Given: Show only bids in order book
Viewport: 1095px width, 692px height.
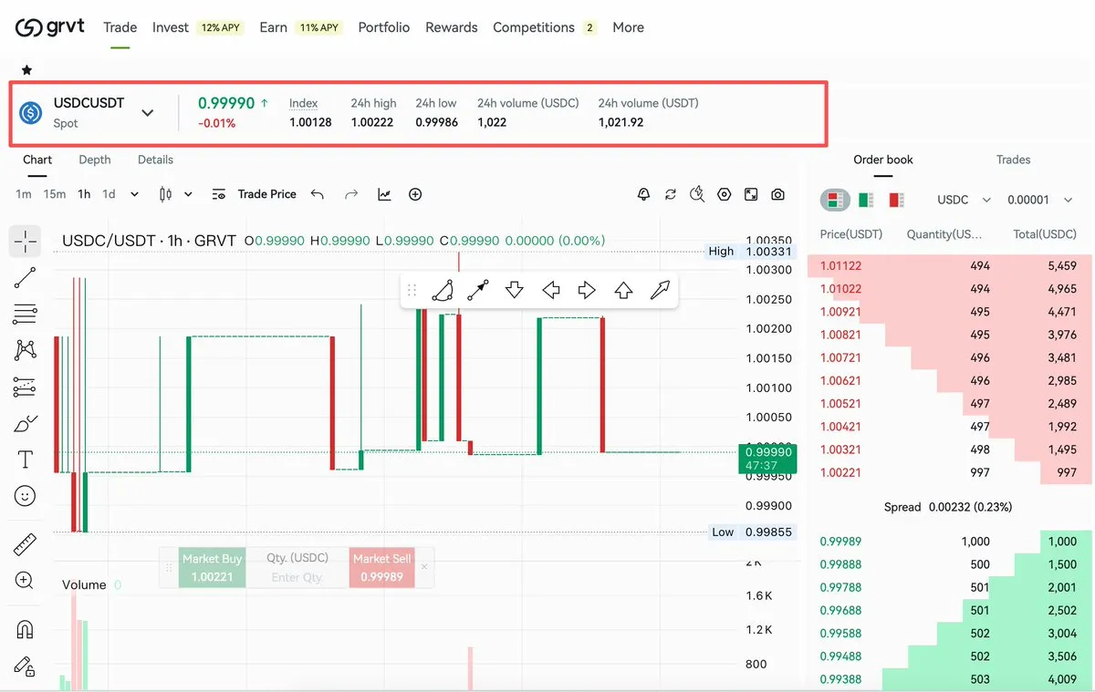Looking at the screenshot, I should click(x=866, y=200).
